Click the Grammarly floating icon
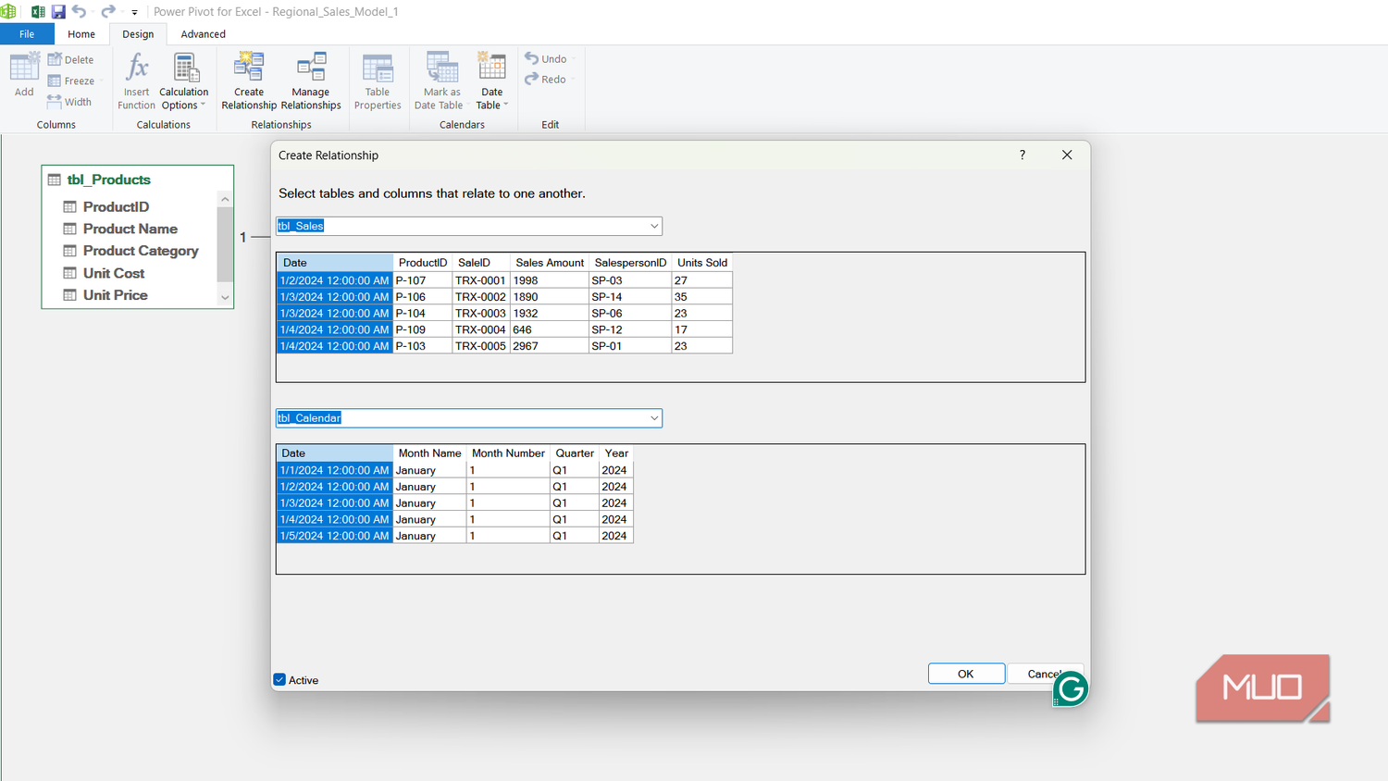1388x781 pixels. click(1071, 688)
